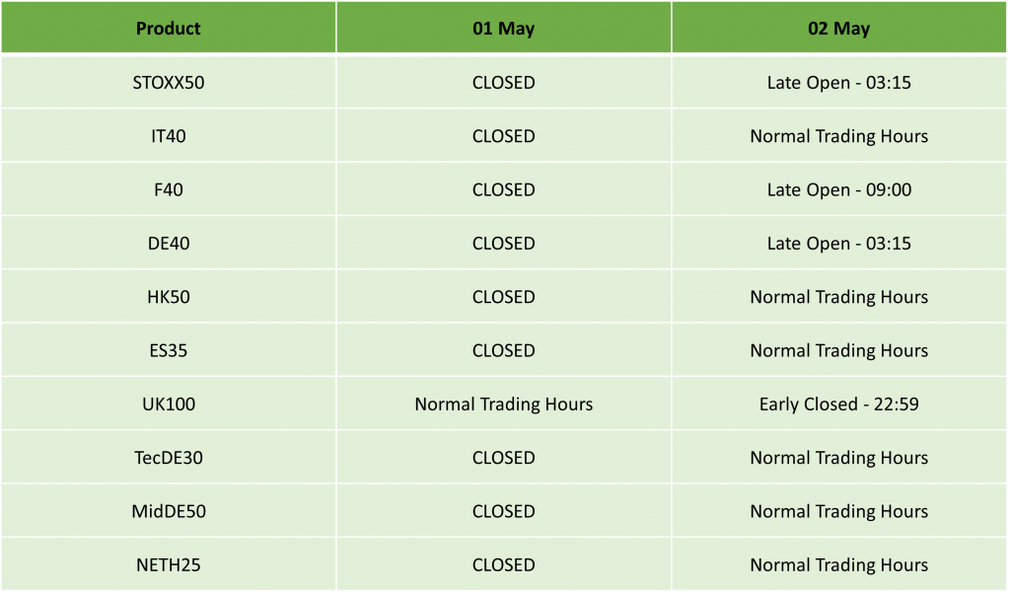Select the ES35 product cell
This screenshot has height=592, width=1010.
pyautogui.click(x=168, y=350)
